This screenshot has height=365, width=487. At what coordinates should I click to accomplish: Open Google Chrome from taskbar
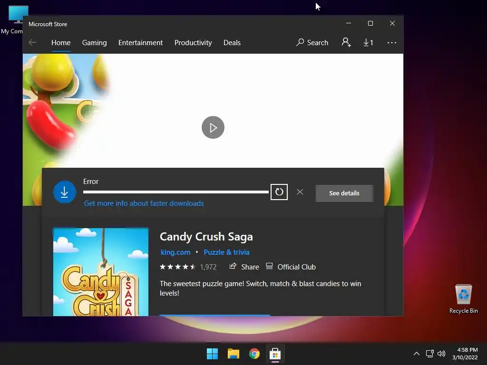(x=254, y=354)
